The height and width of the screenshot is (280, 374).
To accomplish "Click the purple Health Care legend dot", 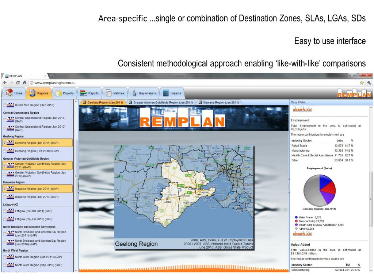I will point(296,225).
